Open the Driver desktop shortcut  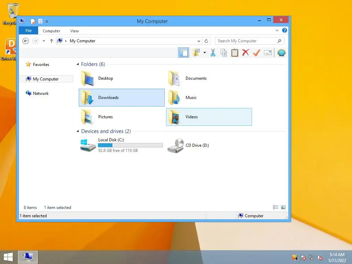pyautogui.click(x=10, y=49)
